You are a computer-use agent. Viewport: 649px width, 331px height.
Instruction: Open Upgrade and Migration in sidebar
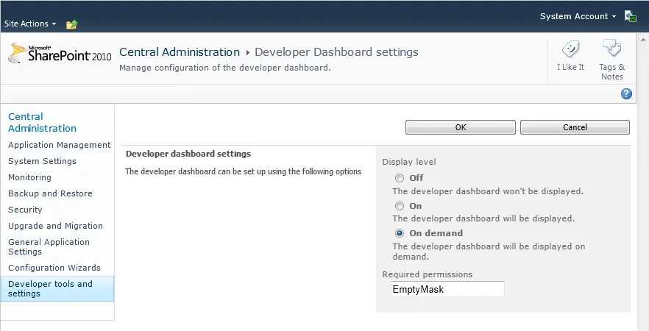tap(55, 226)
